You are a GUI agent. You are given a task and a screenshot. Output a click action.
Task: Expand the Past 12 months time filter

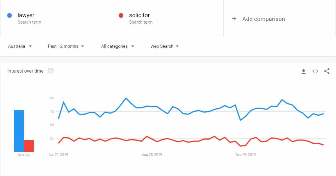[x=66, y=46]
